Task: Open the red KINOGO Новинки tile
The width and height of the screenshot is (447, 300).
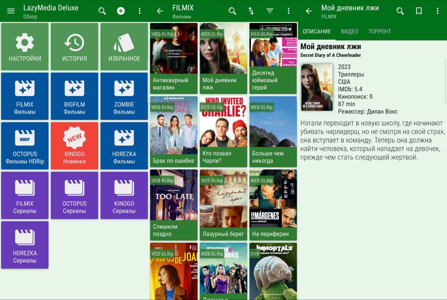Action: tap(74, 146)
